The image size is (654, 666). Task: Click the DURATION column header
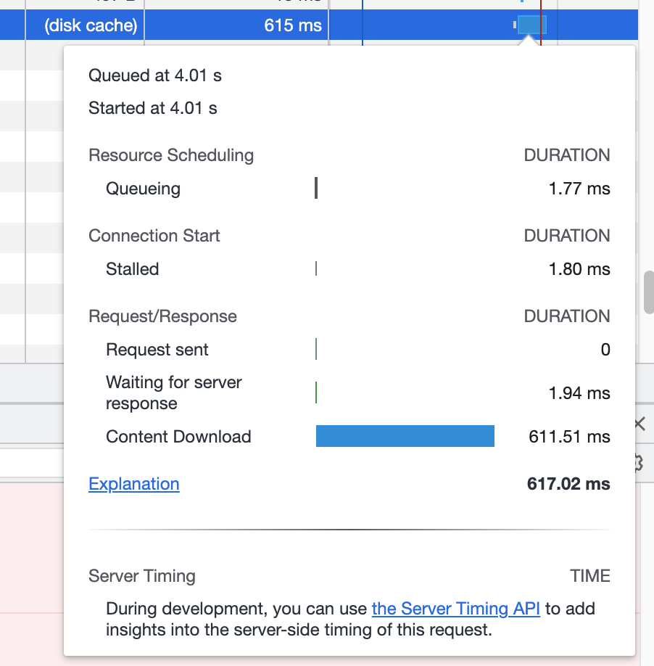[567, 155]
